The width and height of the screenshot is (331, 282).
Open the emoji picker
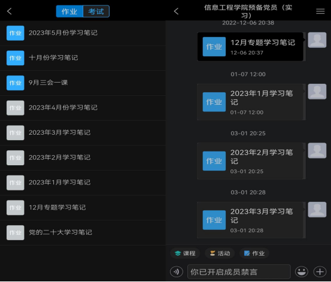pyautogui.click(x=302, y=272)
